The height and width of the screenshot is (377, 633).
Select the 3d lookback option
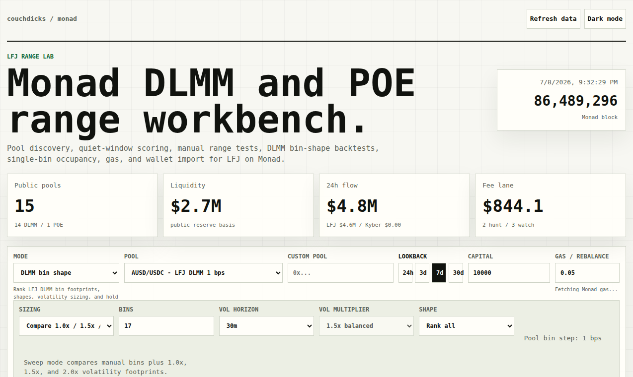[x=422, y=273]
